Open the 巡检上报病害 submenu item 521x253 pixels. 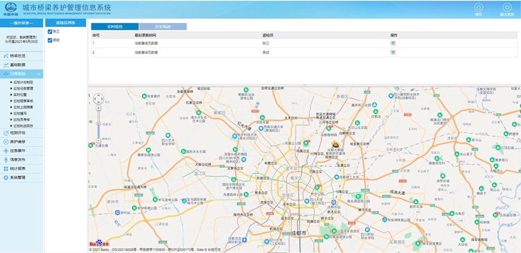coord(23,107)
